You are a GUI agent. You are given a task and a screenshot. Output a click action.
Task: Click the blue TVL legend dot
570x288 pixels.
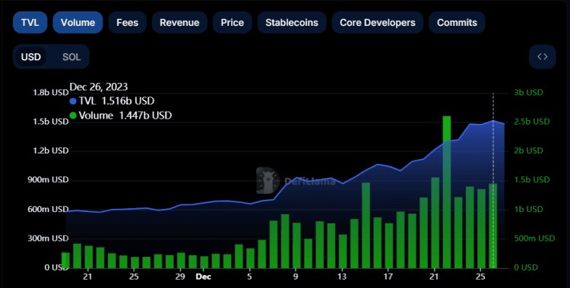point(73,101)
